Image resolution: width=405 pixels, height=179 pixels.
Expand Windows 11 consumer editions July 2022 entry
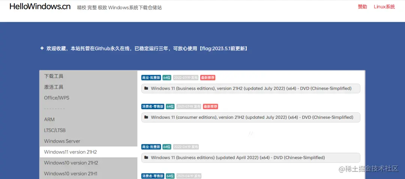(x=251, y=117)
